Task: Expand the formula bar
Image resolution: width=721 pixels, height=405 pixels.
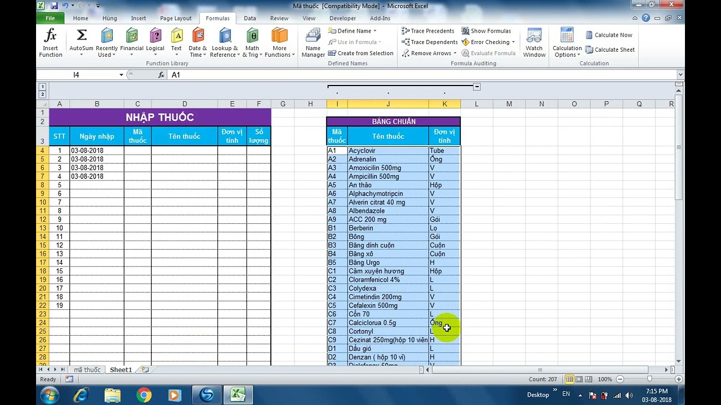Action: 680,75
